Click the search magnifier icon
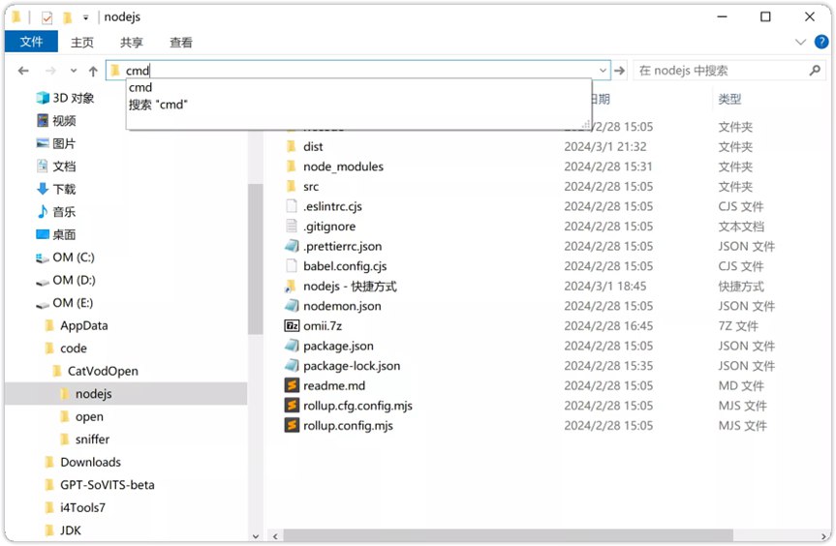The width and height of the screenshot is (836, 546). pyautogui.click(x=815, y=71)
